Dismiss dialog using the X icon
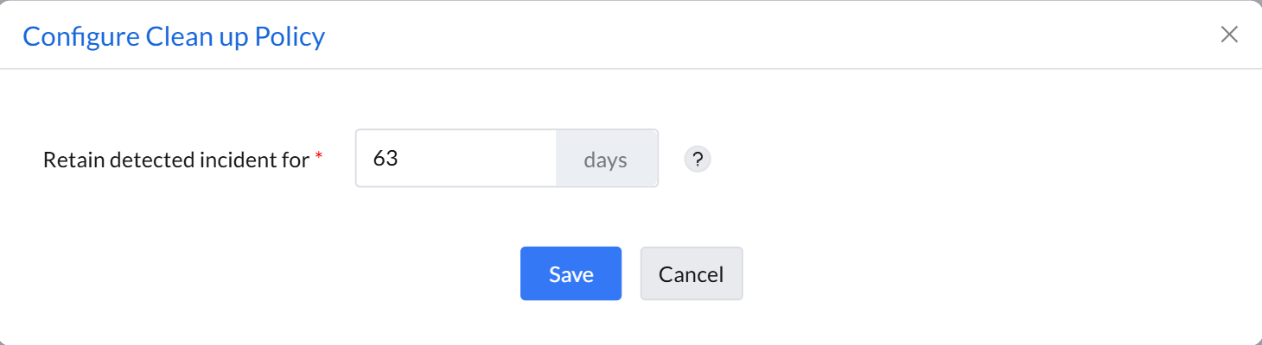1262x345 pixels. (1228, 34)
